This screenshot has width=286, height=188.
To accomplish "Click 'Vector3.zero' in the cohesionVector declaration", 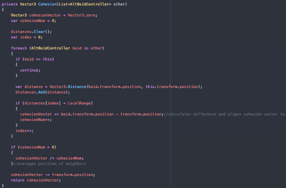I will [x=81, y=15].
